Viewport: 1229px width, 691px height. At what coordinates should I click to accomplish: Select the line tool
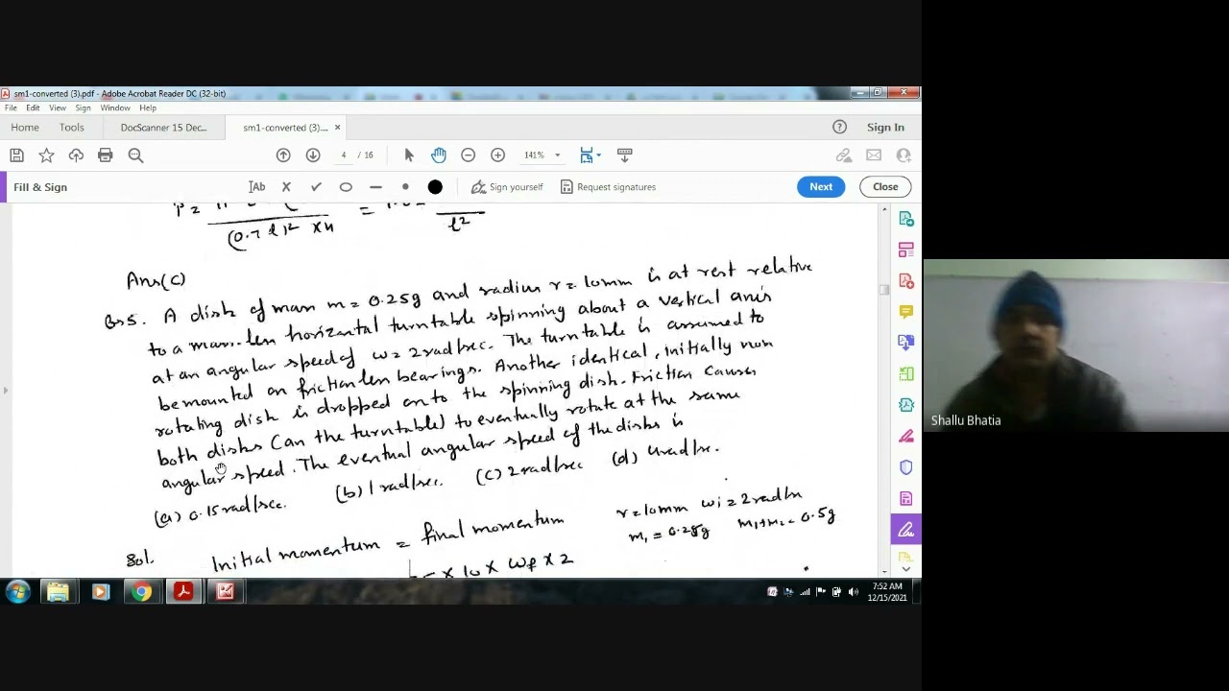(375, 187)
